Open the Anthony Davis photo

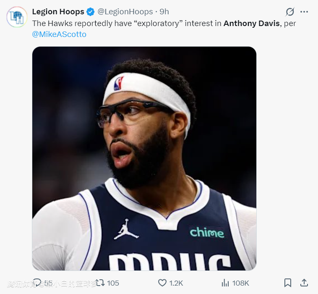(x=144, y=158)
